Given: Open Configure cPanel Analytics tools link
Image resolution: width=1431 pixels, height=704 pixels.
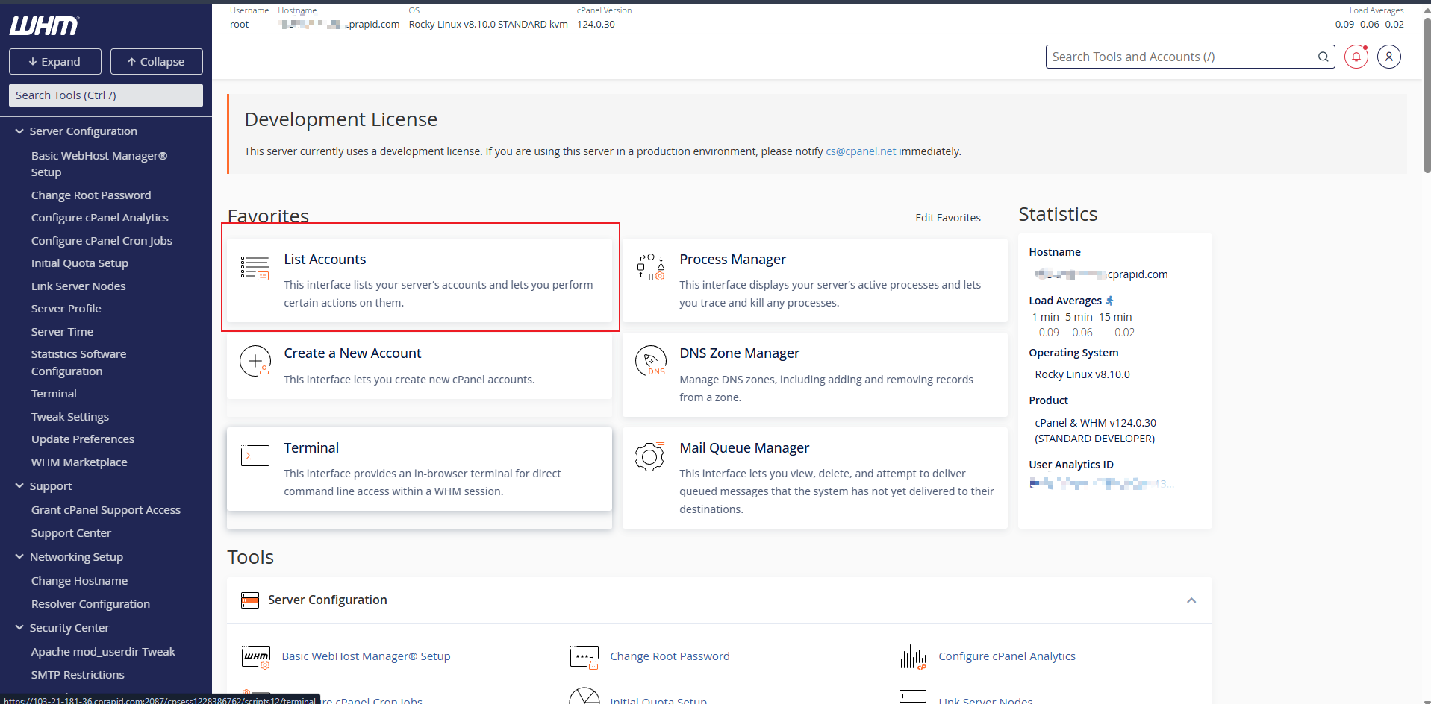Looking at the screenshot, I should tap(1007, 656).
